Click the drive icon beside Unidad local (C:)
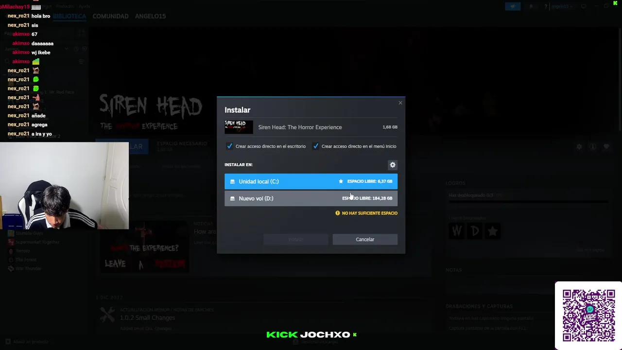The height and width of the screenshot is (350, 622). click(x=232, y=181)
